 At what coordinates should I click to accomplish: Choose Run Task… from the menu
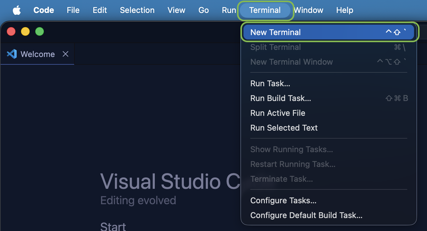click(329, 83)
